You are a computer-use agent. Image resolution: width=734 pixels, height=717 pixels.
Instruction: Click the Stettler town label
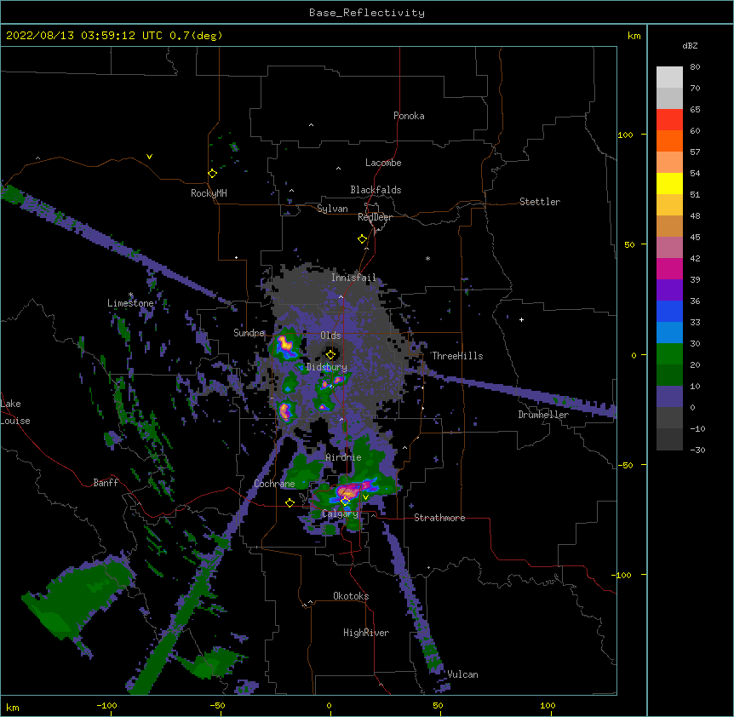click(x=540, y=202)
